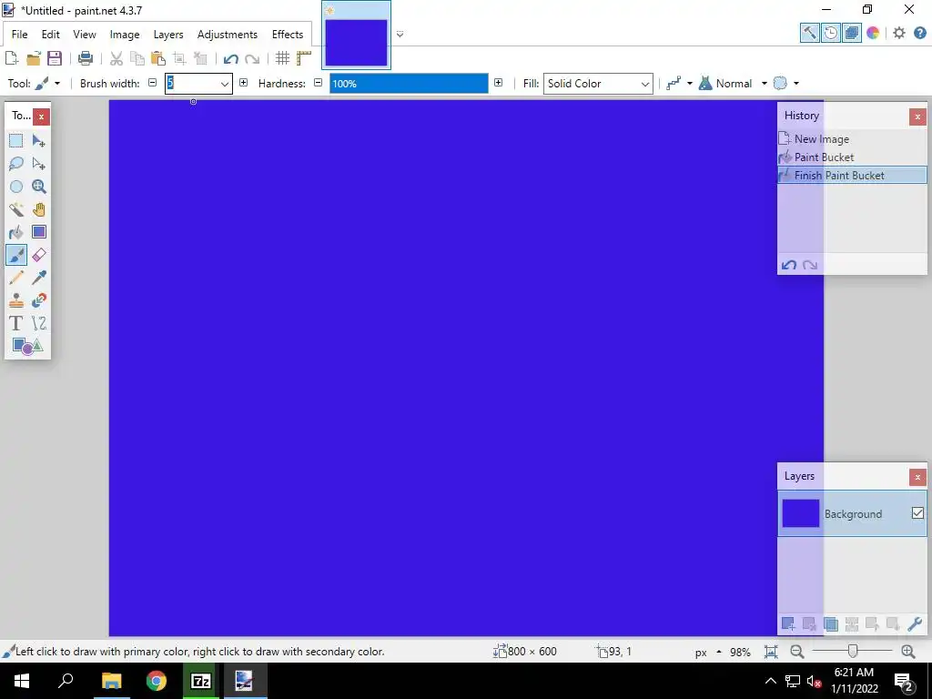The image size is (932, 699).
Task: Expand the image list chevron
Action: point(400,35)
